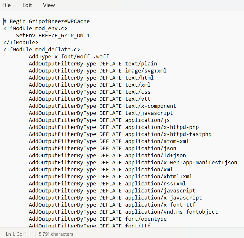Click the application/x-web-app-manifest+json text

coord(181,163)
